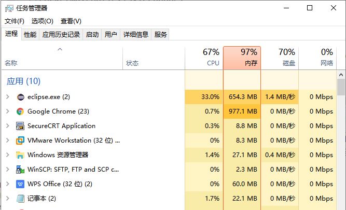Select the SecureCRT Application icon

point(20,126)
